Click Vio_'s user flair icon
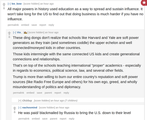 [25, 32]
